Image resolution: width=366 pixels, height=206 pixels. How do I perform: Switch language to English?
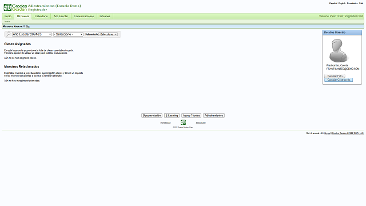click(342, 3)
